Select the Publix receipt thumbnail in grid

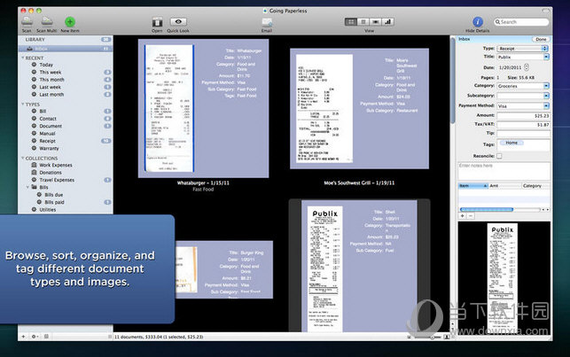pyautogui.click(x=360, y=265)
